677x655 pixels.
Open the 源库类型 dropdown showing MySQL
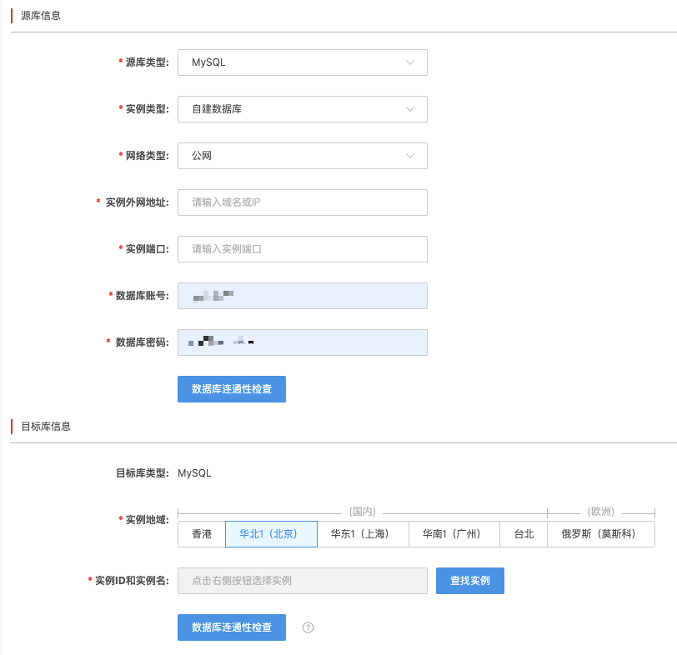[302, 62]
